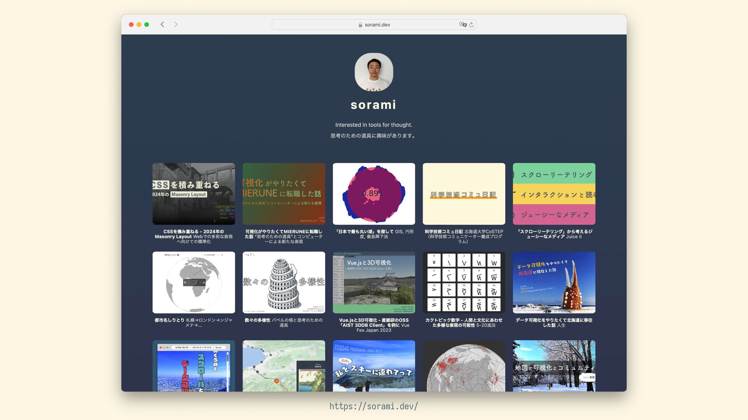Open the 科学技術コミュ日記 card
This screenshot has width=748, height=420.
tap(464, 194)
